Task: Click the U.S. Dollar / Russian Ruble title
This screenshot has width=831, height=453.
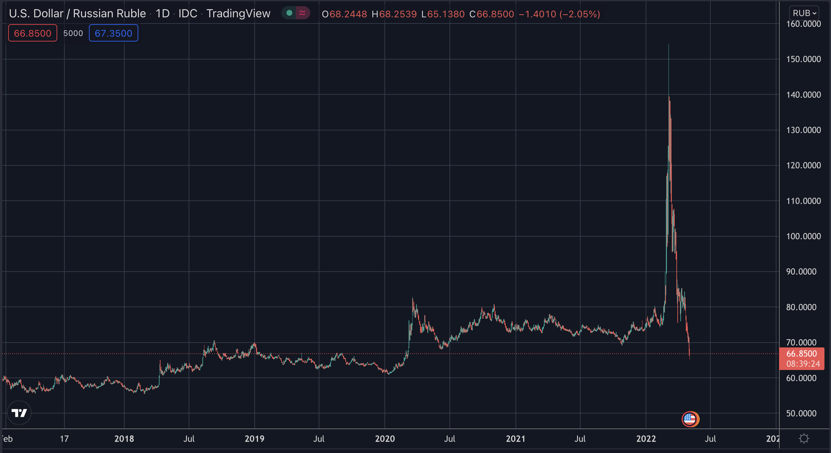Action: coord(77,14)
